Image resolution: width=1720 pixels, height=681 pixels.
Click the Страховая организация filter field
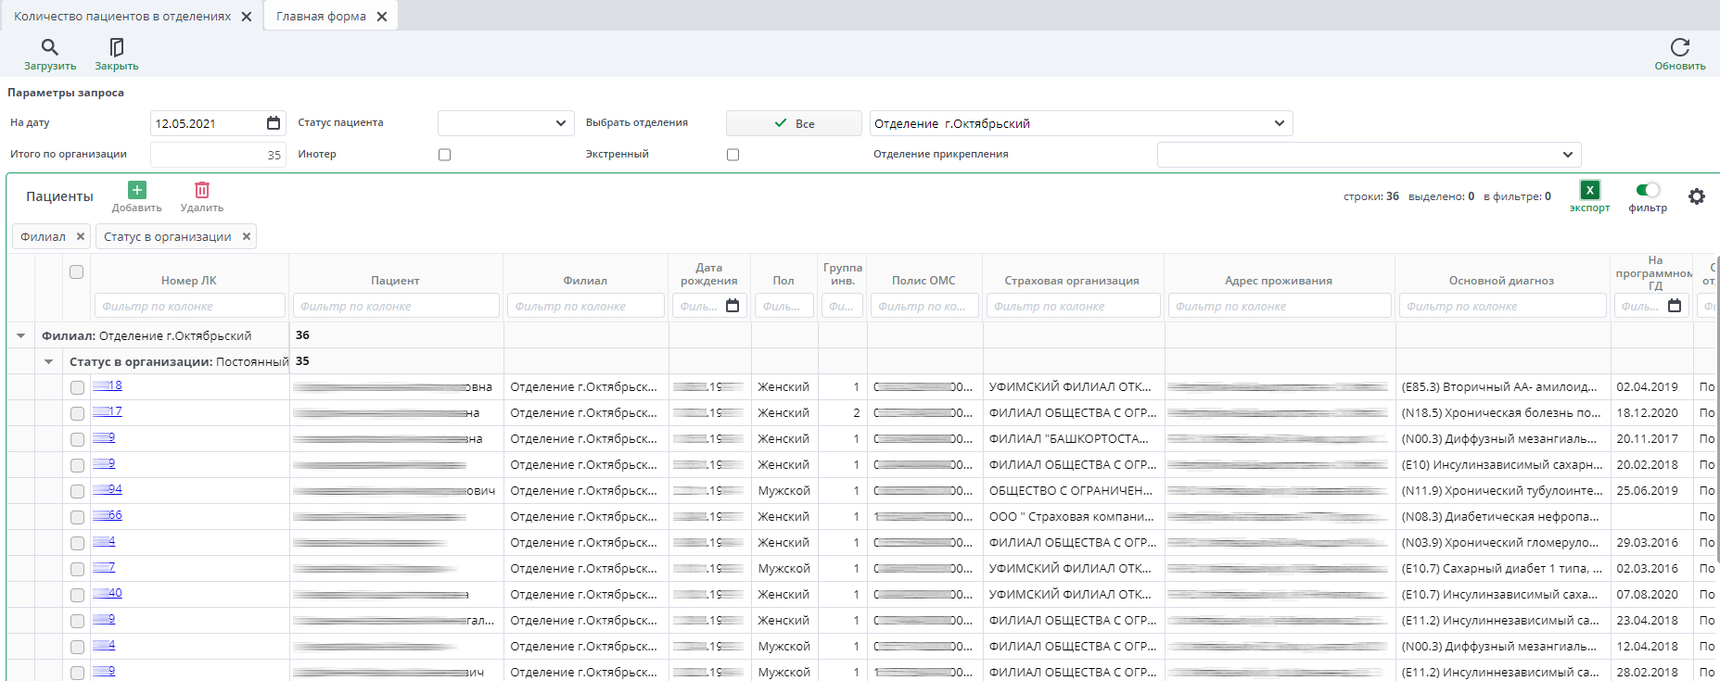pyautogui.click(x=1074, y=306)
